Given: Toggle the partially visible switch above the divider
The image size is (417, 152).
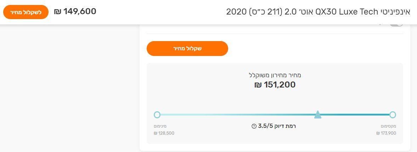Looking at the screenshot, I should pyautogui.click(x=396, y=24).
